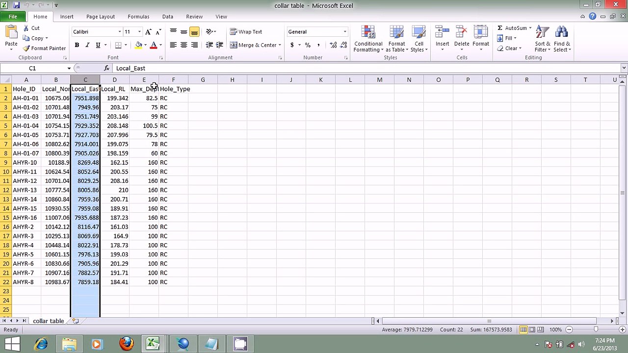The image size is (628, 353).
Task: Select the collar table sheet tab
Action: point(48,321)
